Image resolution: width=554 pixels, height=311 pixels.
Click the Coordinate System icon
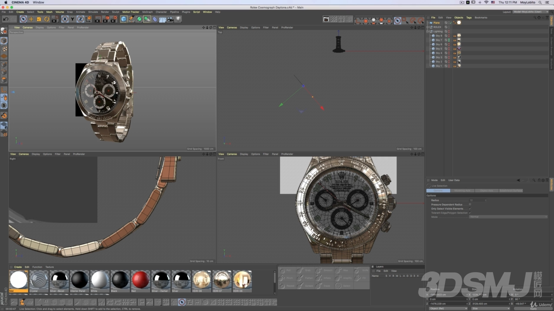pyautogui.click(x=88, y=19)
